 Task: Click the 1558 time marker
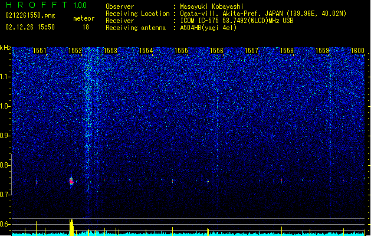coord(287,51)
